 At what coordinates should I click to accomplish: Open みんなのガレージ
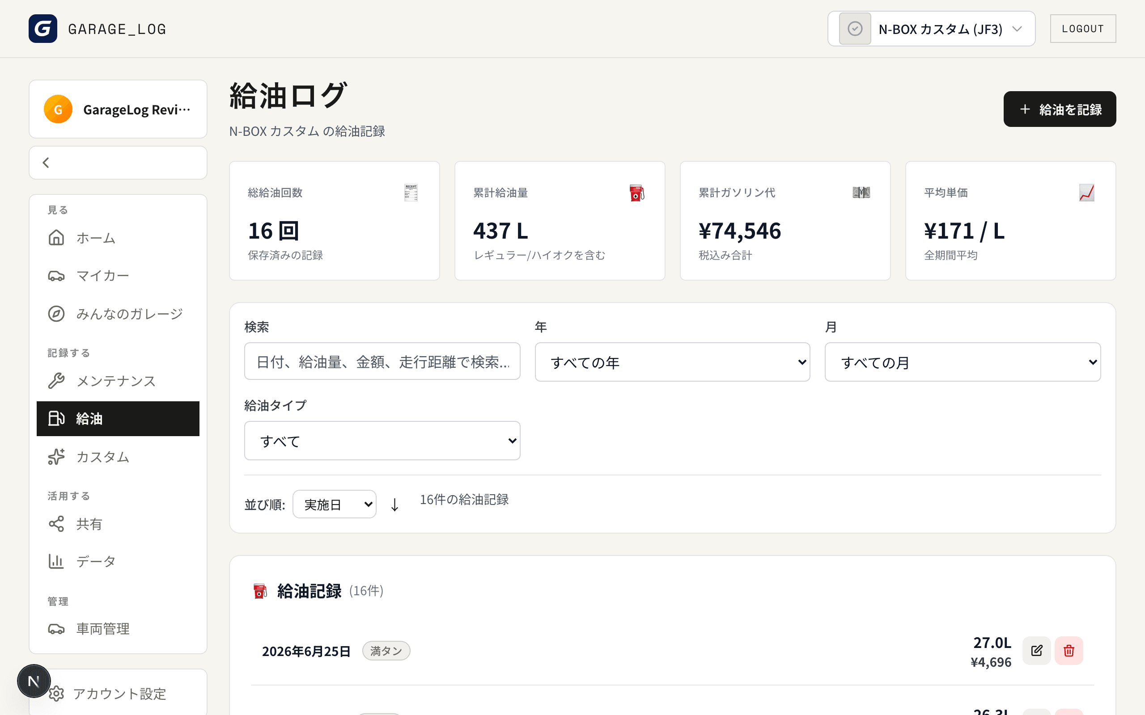(x=118, y=314)
